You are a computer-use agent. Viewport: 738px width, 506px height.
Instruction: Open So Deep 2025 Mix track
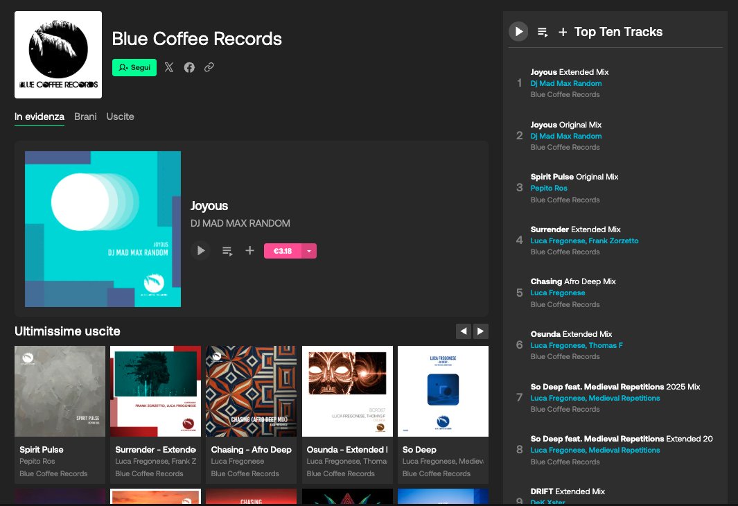tap(615, 387)
